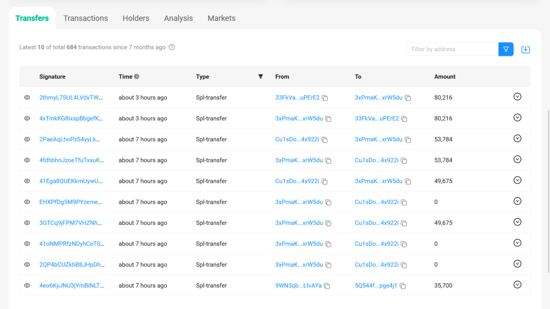Expand details of 4fdhbhnJzoeTfuTxxuK row
The height and width of the screenshot is (309, 550).
point(517,159)
